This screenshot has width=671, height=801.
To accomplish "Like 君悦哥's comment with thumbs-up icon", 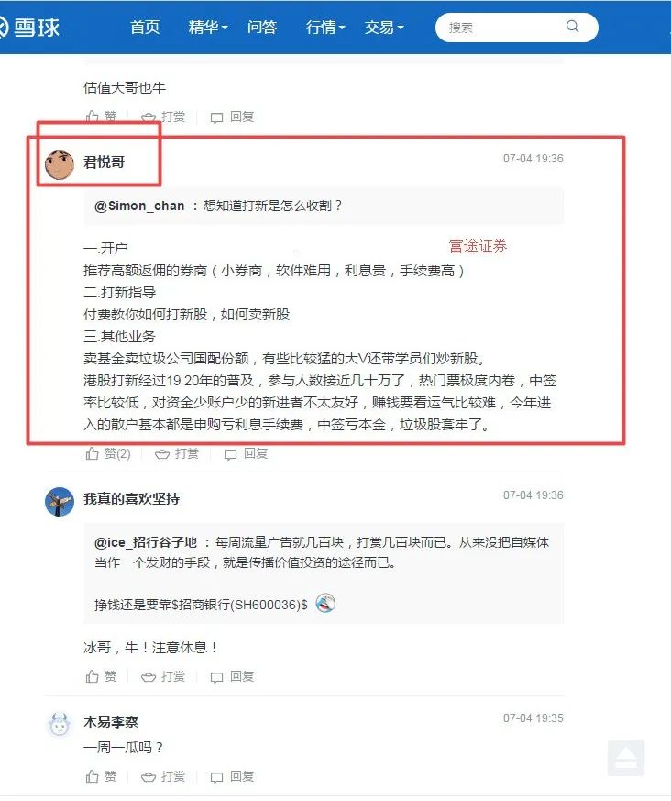I will pyautogui.click(x=108, y=453).
